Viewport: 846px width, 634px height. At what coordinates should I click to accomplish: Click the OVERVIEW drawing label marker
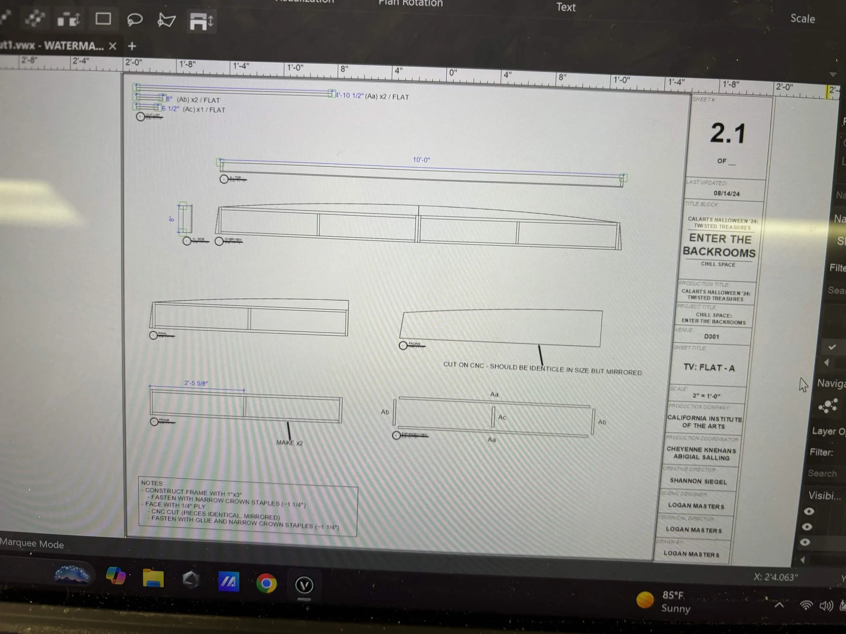click(229, 241)
